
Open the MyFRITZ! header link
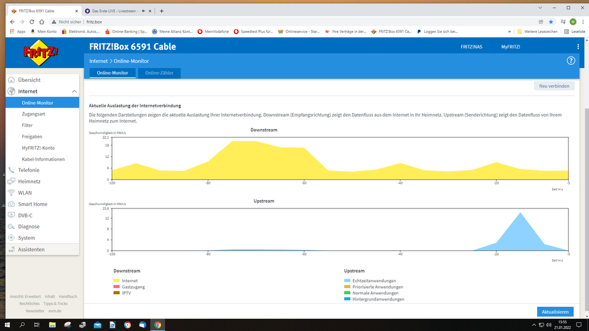pos(511,47)
